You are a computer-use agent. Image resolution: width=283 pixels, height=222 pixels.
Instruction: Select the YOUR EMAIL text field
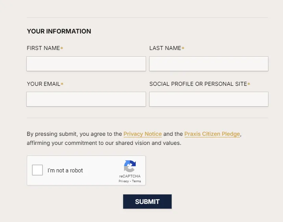click(x=86, y=99)
